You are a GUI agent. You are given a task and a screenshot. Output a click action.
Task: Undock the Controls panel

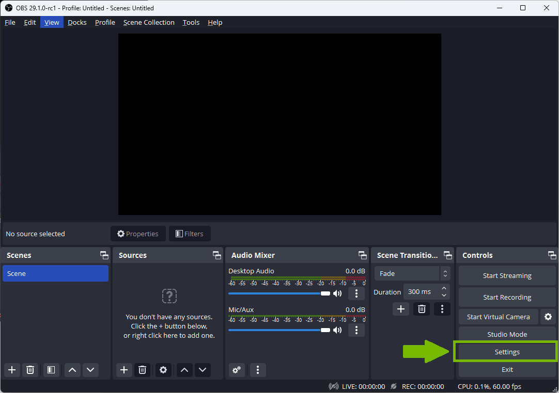(552, 255)
